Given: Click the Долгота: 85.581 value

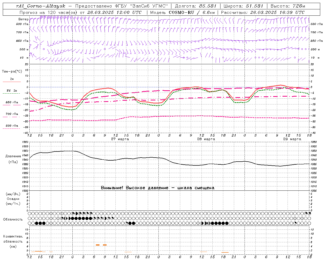Looking at the screenshot, I should coord(196,6).
